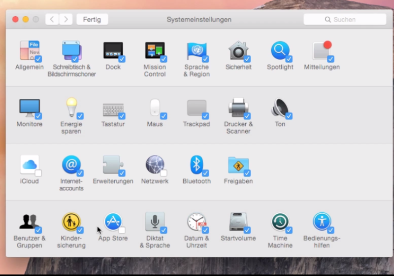Uncheck the Mitteilungen checkbox
Screen dimensions: 394x276
click(x=330, y=59)
